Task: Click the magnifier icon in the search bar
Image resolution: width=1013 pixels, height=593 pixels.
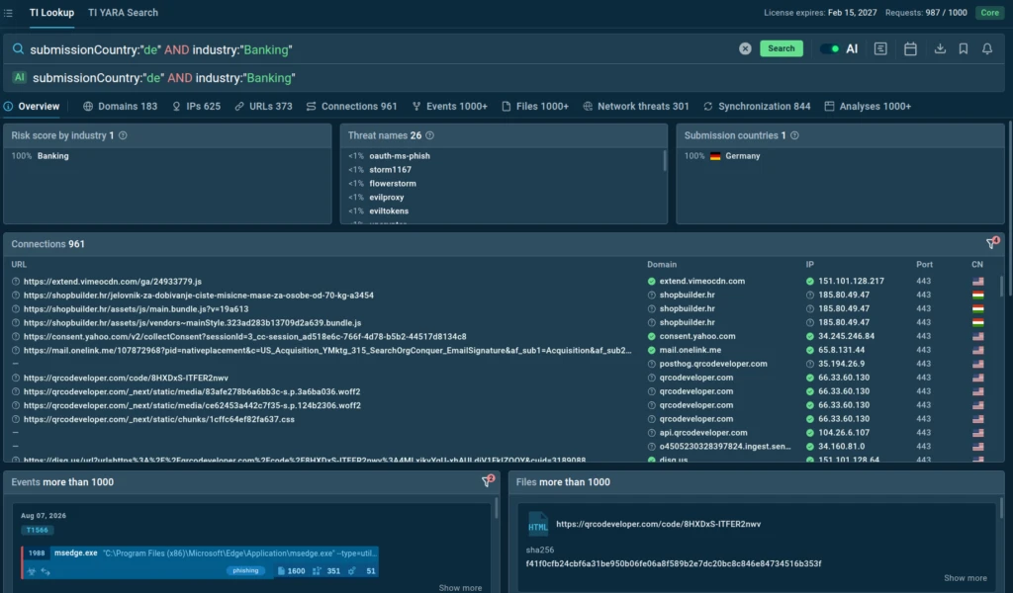Action: 18,49
